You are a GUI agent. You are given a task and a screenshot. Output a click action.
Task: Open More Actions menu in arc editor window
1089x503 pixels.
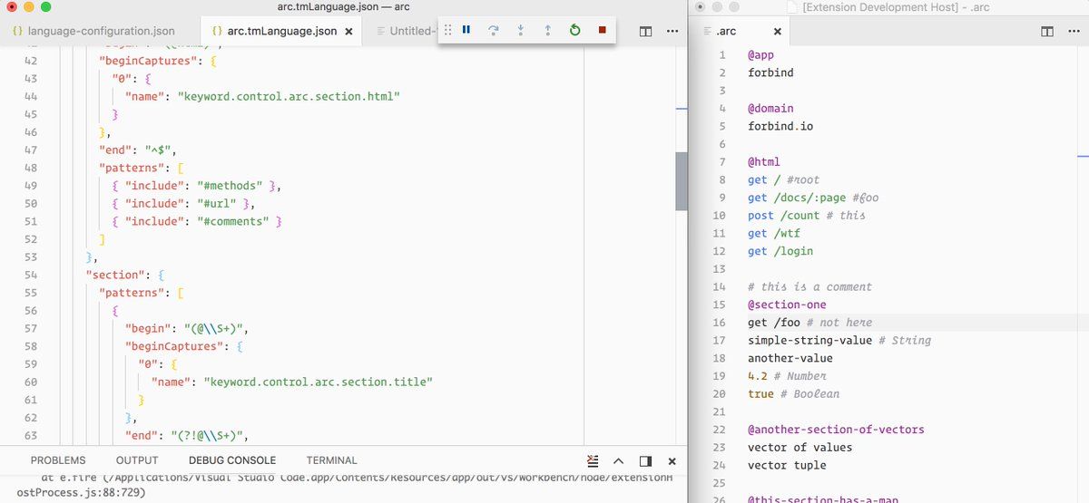tap(672, 31)
